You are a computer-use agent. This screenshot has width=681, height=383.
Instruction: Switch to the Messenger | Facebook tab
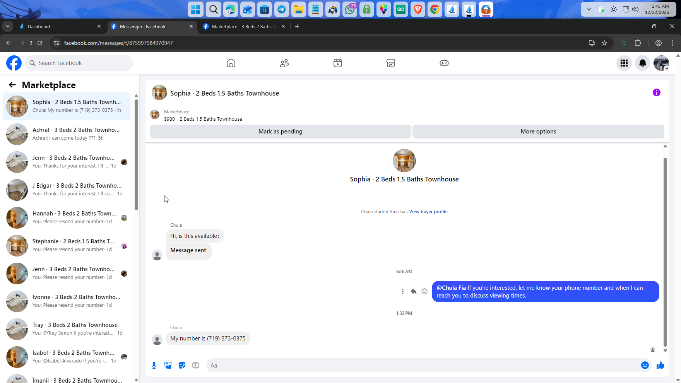click(152, 26)
